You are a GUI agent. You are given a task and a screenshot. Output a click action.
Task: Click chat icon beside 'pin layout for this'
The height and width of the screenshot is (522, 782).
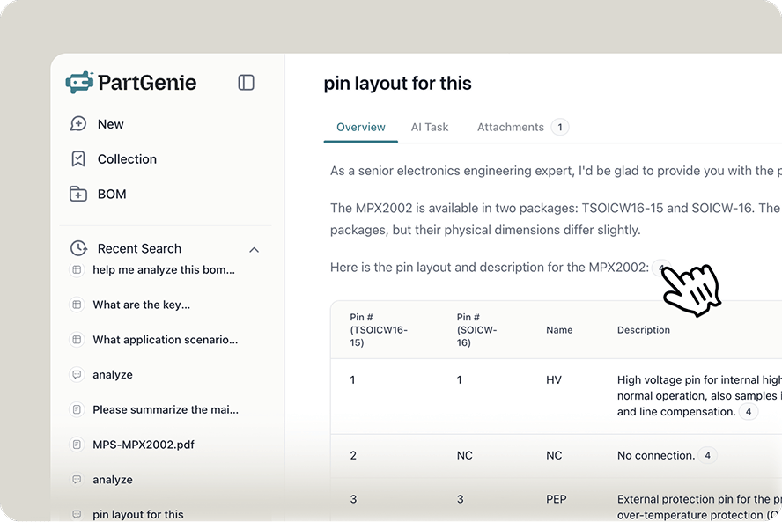tap(77, 514)
